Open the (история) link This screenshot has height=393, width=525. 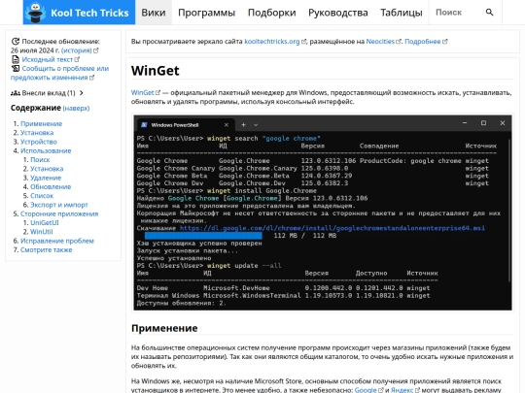coord(77,50)
